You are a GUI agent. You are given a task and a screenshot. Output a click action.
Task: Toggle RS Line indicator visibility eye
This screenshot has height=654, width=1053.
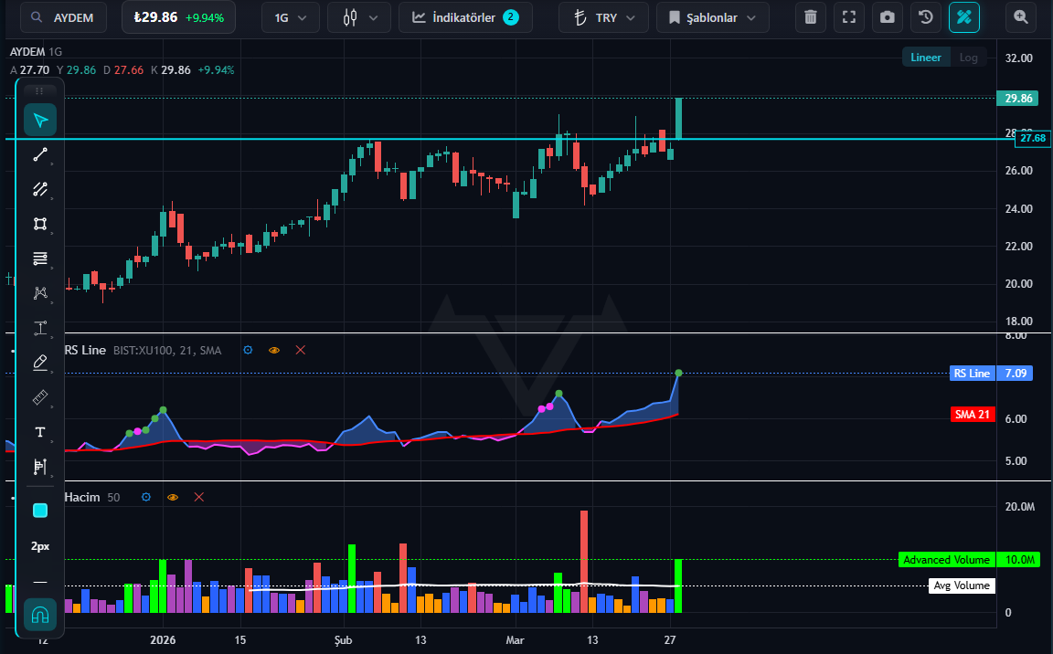click(274, 350)
